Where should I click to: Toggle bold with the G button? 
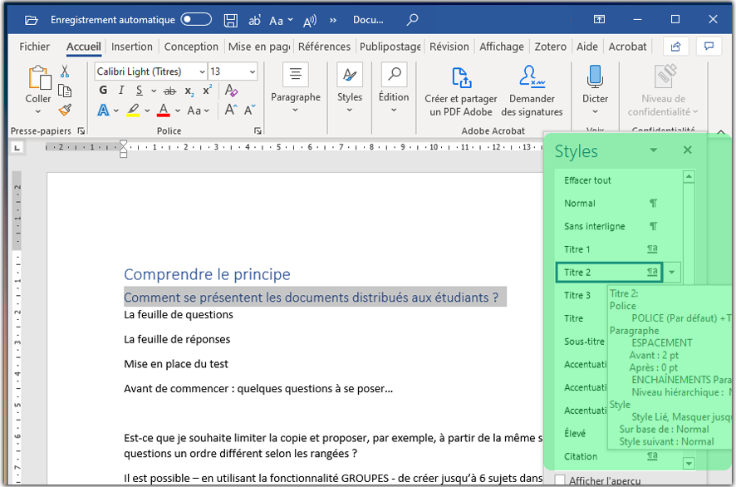(x=103, y=90)
